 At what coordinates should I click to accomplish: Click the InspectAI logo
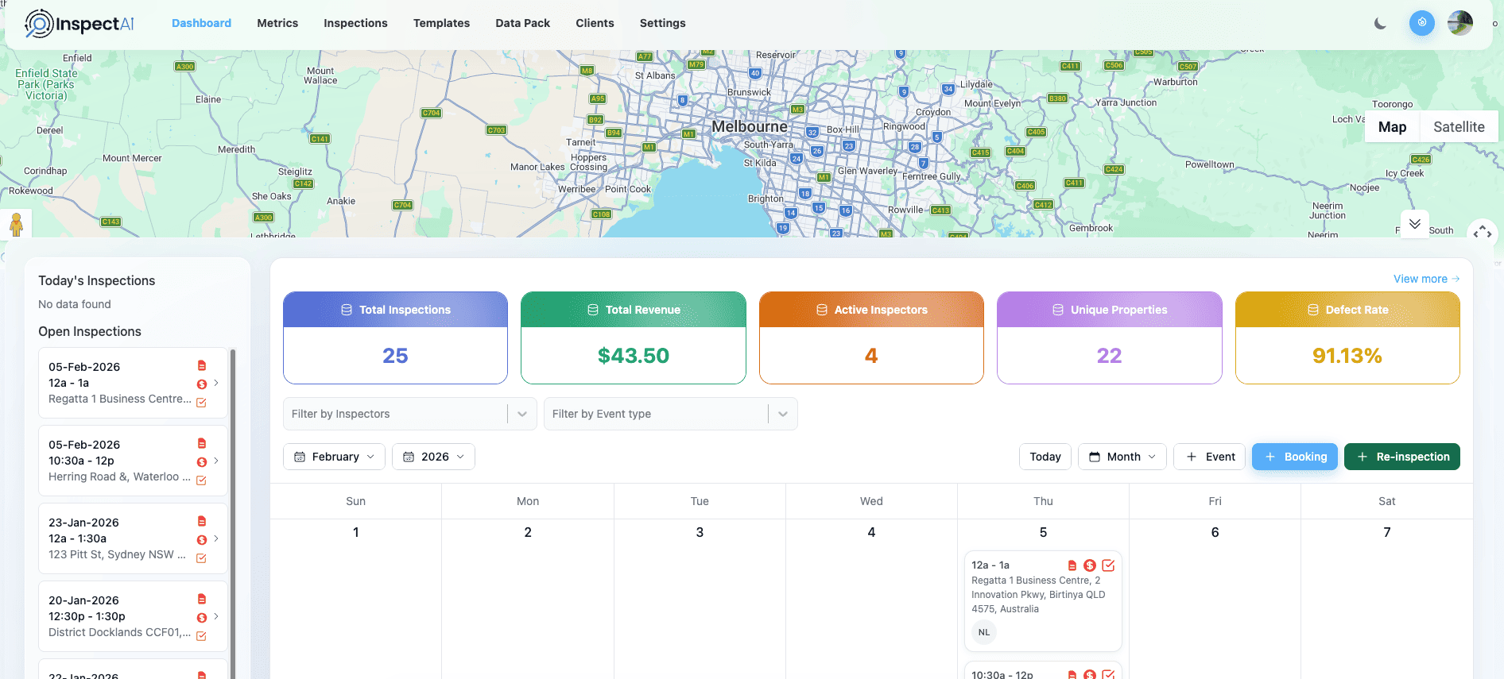point(79,24)
